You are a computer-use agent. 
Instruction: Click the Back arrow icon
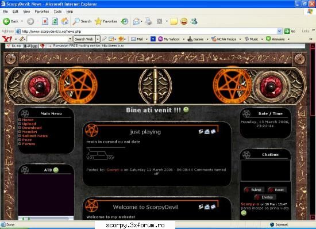[x=6, y=21]
